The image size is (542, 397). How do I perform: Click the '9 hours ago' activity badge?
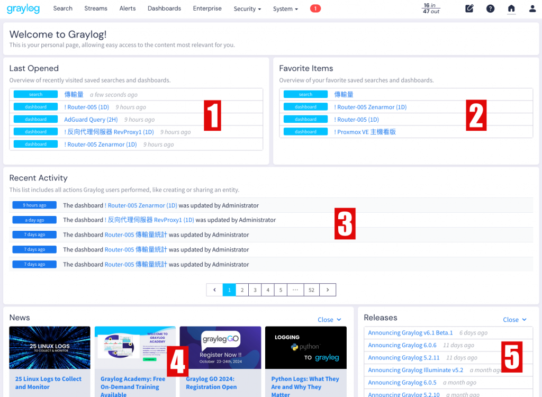pos(34,205)
